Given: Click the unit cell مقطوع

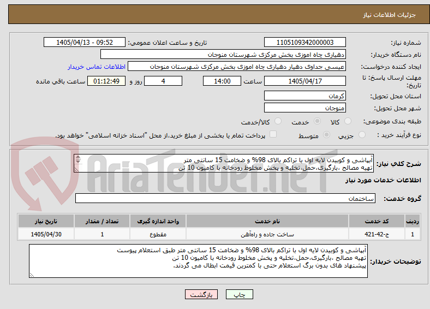Looking at the screenshot, I should 158,234.
